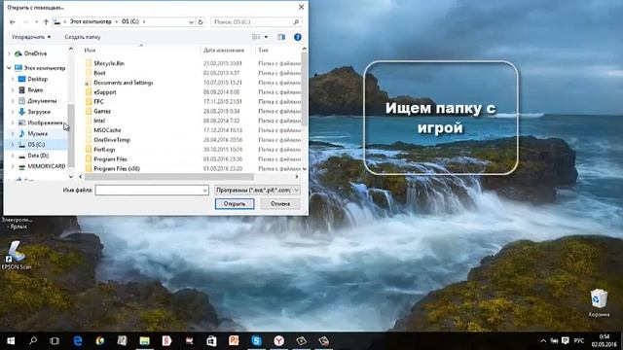Select Музыка in the navigation tree
The image size is (623, 350).
37,134
